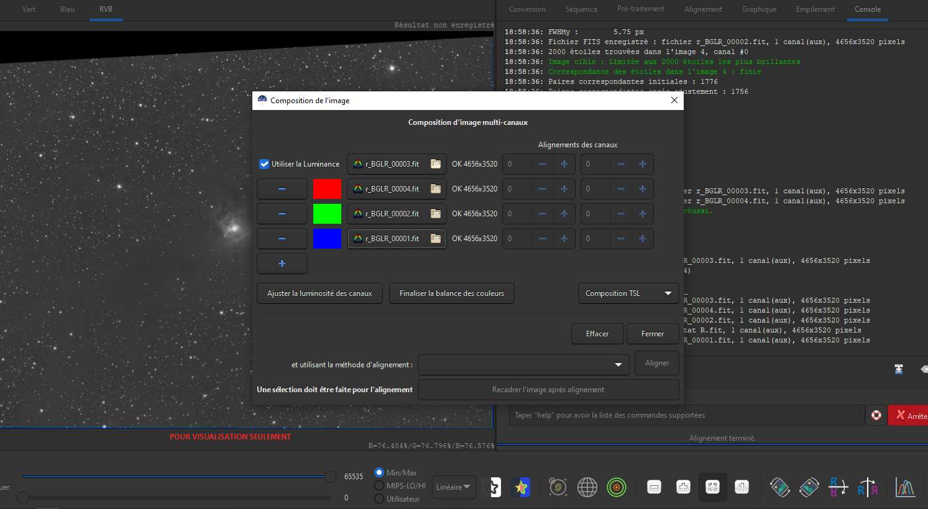Open the Linéaire display scaling dropdown
The width and height of the screenshot is (928, 509).
(454, 487)
